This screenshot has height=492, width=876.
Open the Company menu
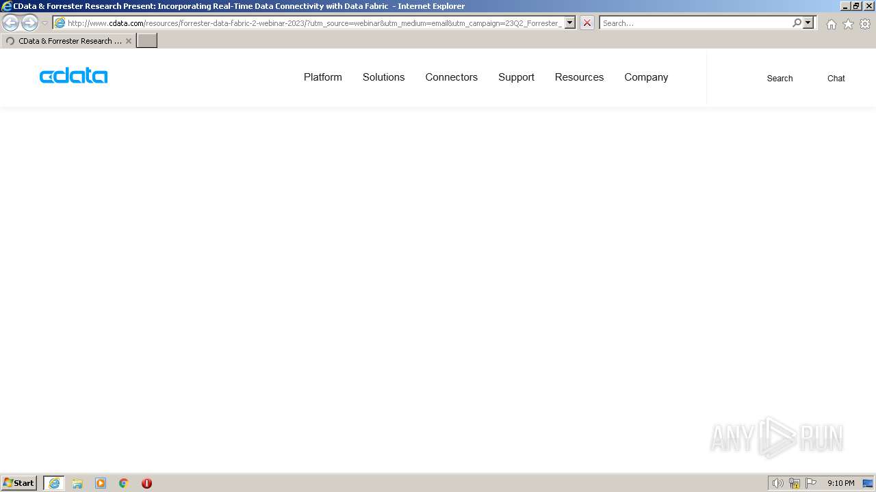click(x=646, y=77)
